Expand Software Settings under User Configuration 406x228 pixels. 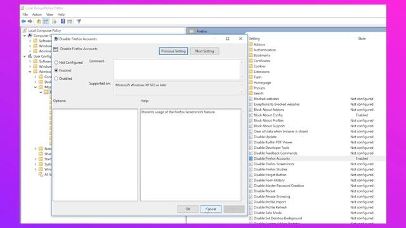[x=30, y=61]
